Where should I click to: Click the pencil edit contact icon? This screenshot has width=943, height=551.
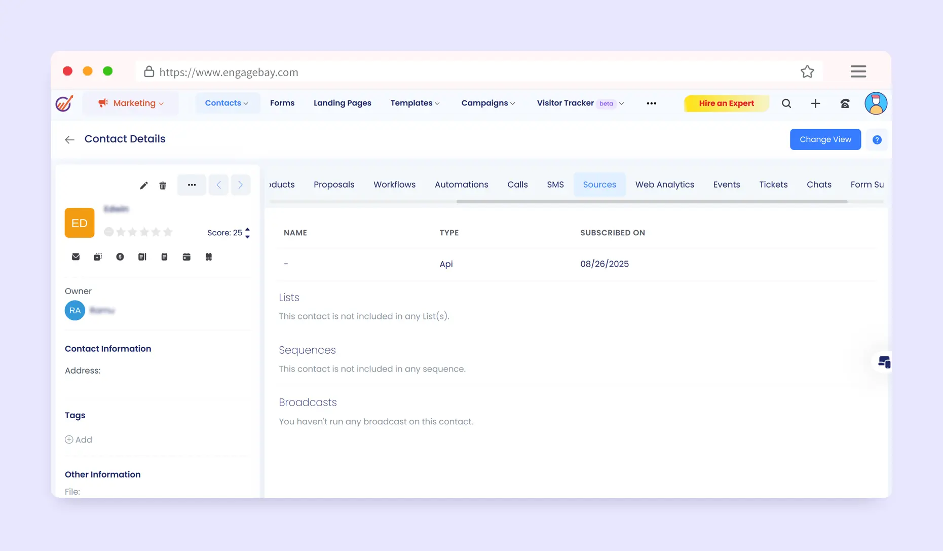point(144,186)
